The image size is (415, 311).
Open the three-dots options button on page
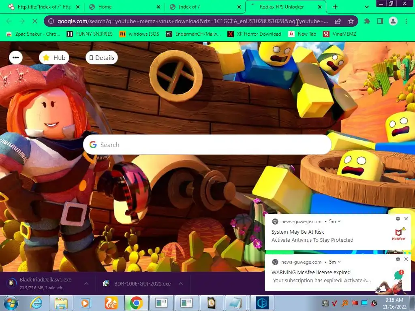16,58
